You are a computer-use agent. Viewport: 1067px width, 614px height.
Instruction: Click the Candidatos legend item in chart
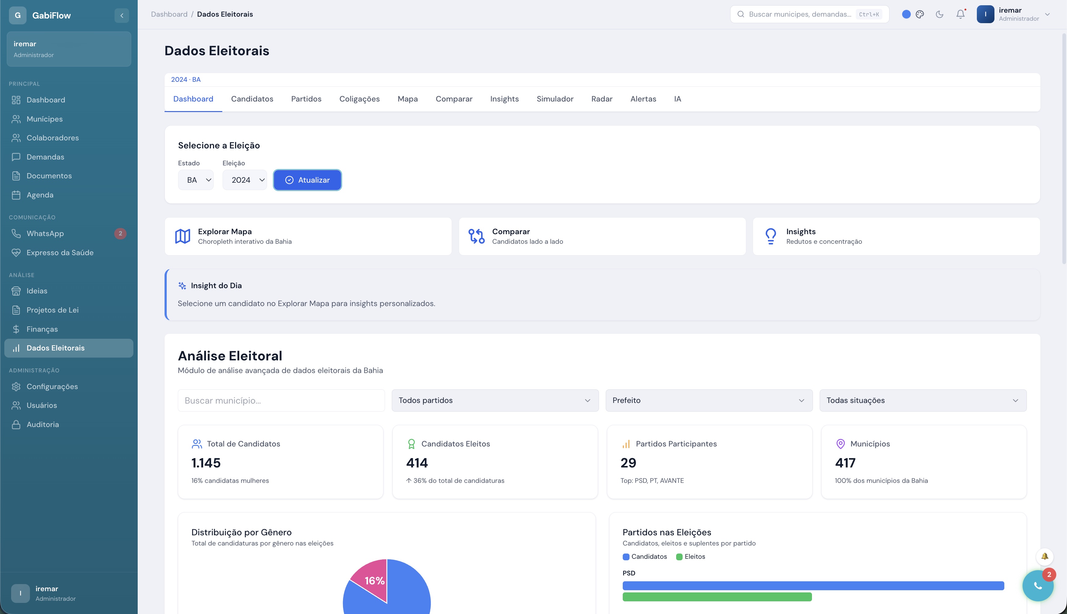pos(645,557)
